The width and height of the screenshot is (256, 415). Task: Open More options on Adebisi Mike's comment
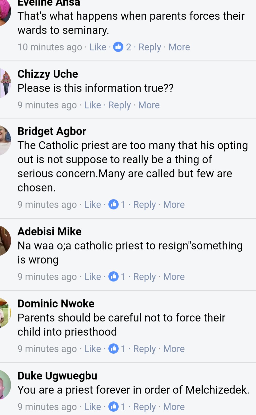(x=174, y=277)
